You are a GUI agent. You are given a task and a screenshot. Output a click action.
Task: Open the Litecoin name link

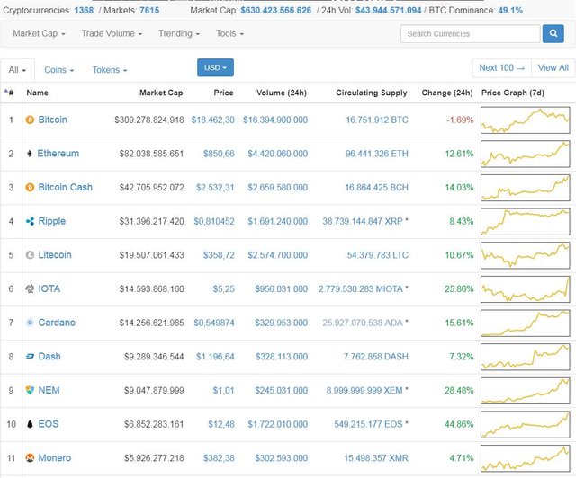pyautogui.click(x=55, y=255)
